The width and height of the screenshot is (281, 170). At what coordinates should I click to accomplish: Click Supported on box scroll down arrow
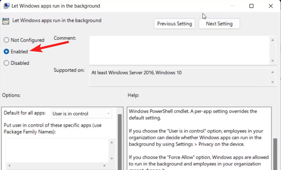(273, 82)
